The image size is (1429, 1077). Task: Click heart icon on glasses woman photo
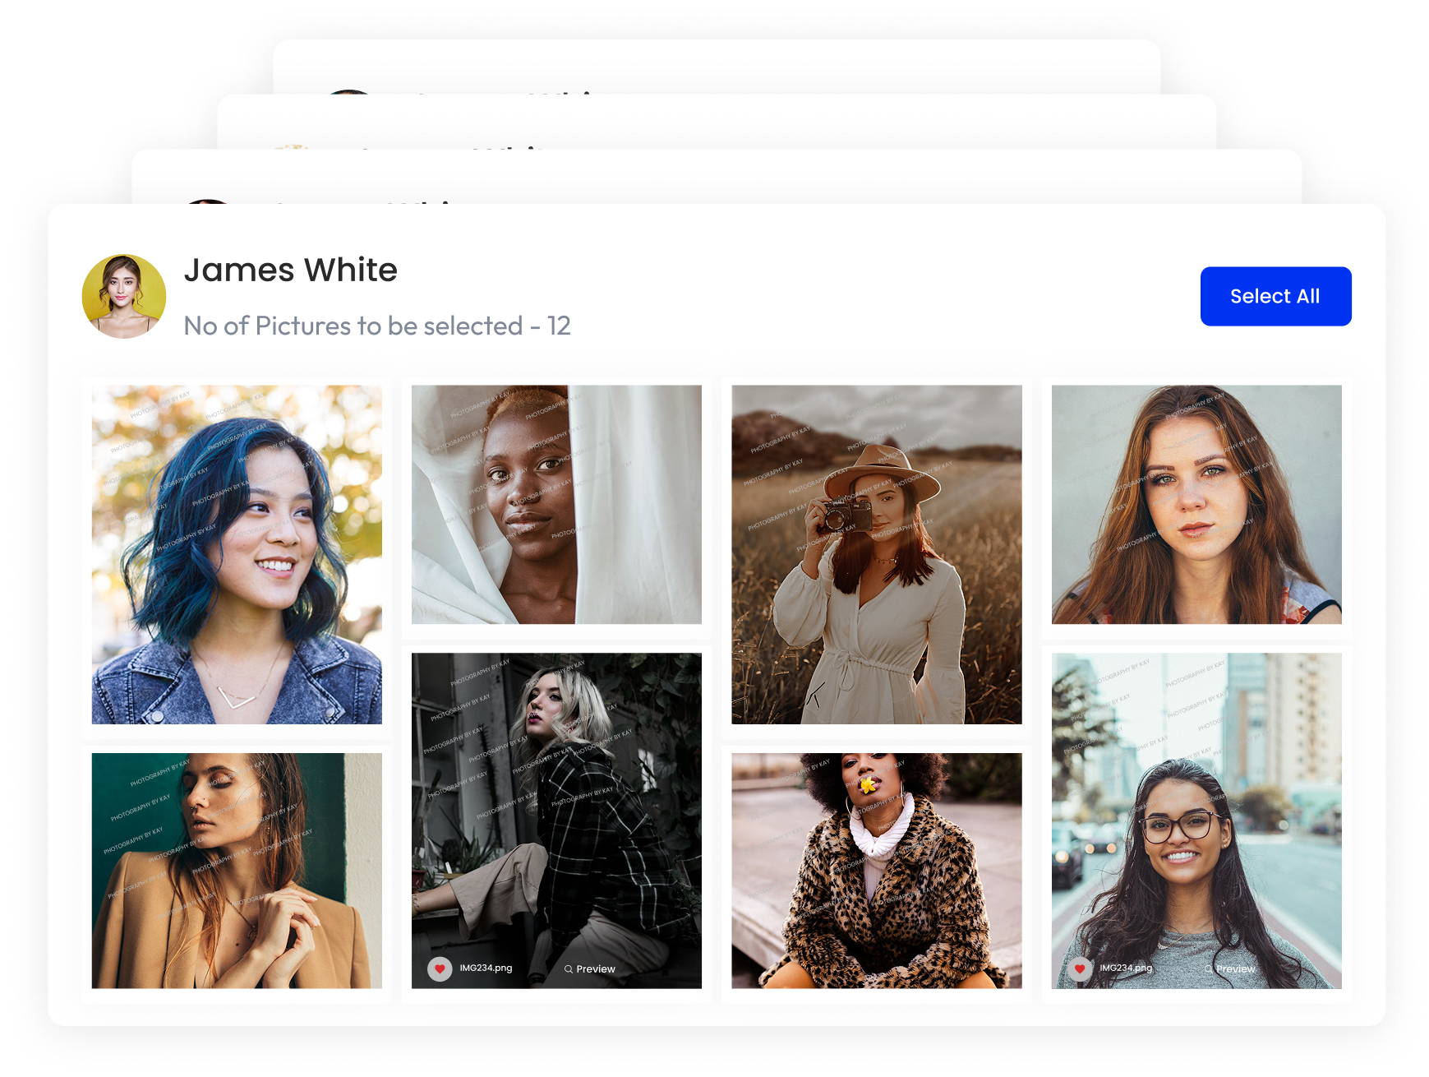[x=1079, y=968]
